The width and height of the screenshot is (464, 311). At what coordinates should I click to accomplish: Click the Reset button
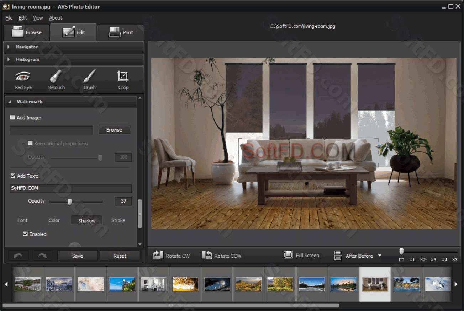pyautogui.click(x=120, y=256)
